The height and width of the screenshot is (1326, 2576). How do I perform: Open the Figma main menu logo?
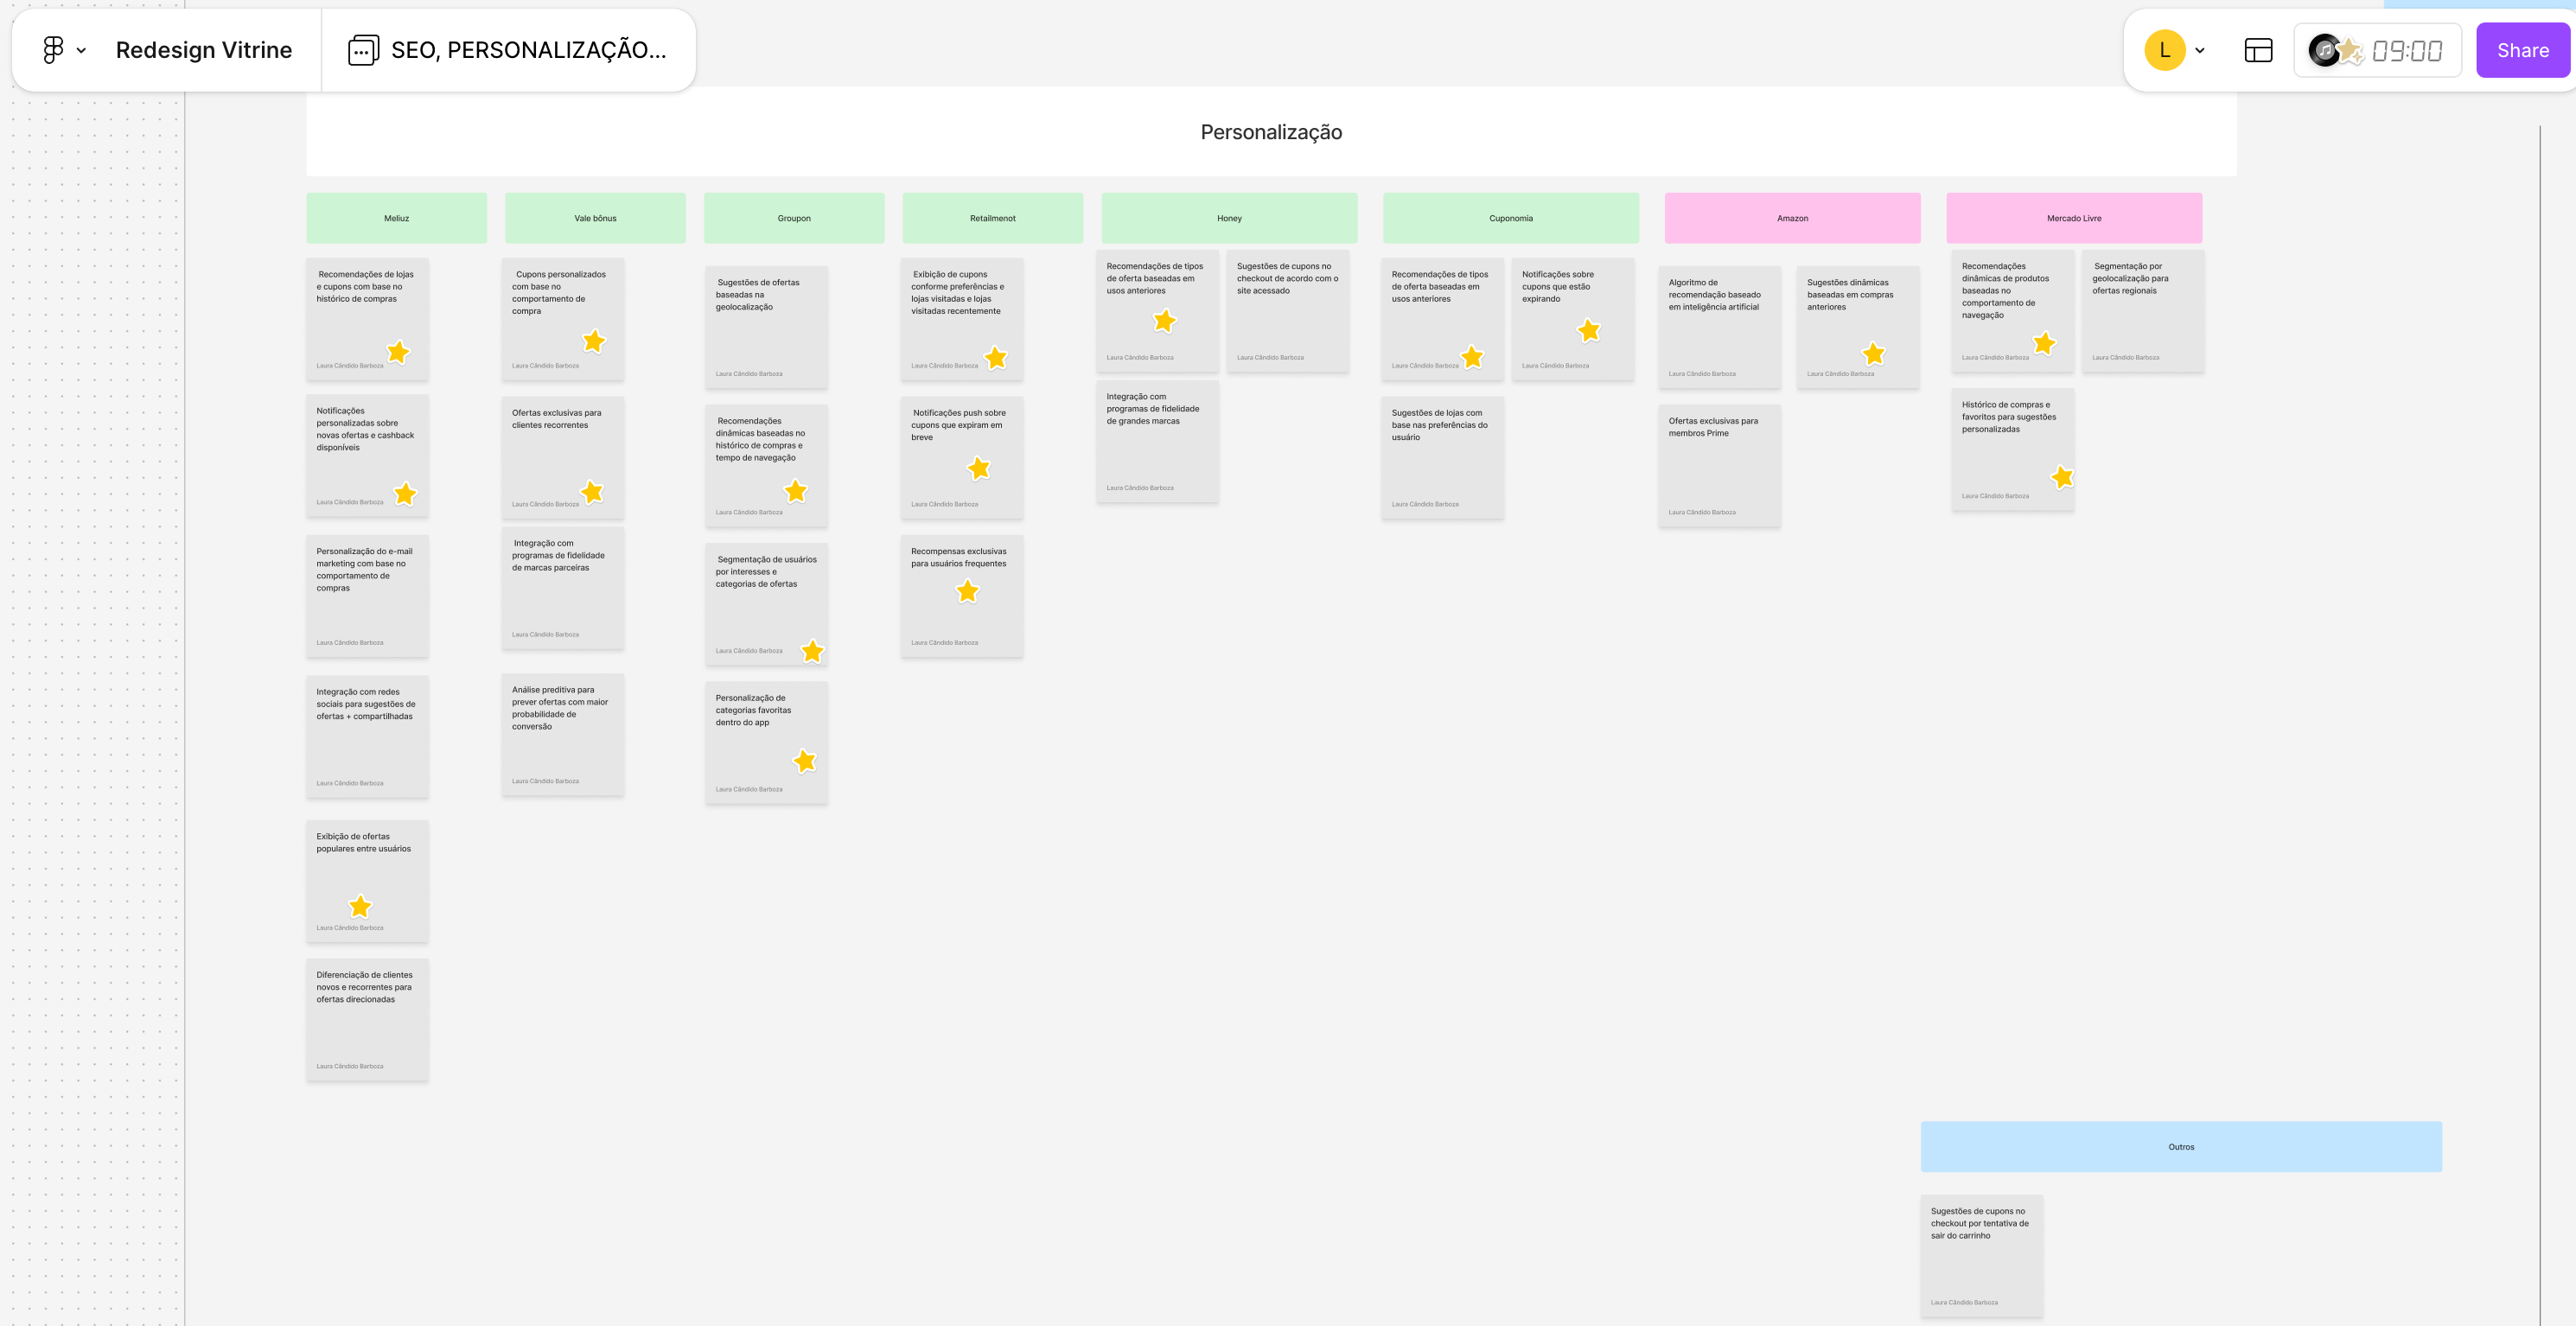[53, 50]
